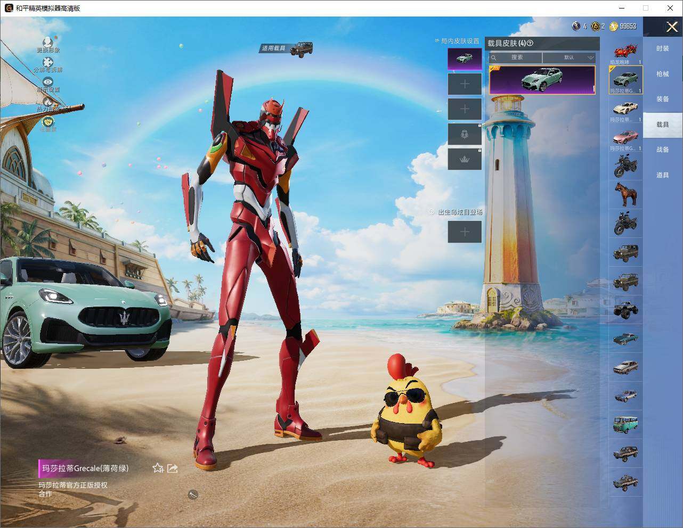Click the locked emblem slot
The width and height of the screenshot is (683, 528).
tap(465, 134)
